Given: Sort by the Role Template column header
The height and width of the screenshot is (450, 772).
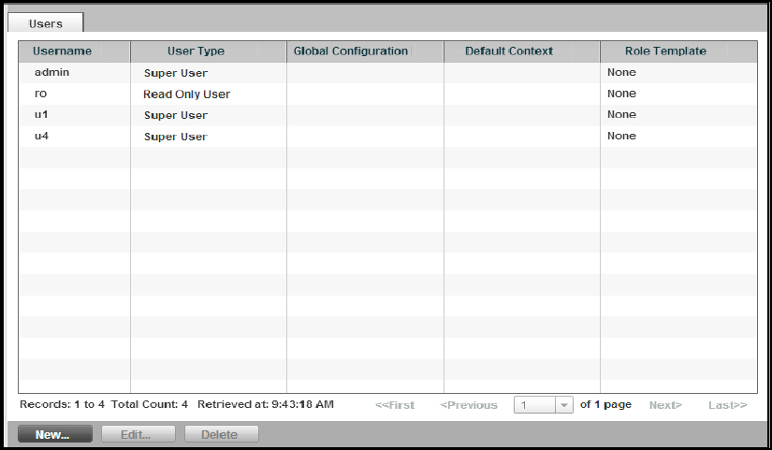Looking at the screenshot, I should pos(665,51).
